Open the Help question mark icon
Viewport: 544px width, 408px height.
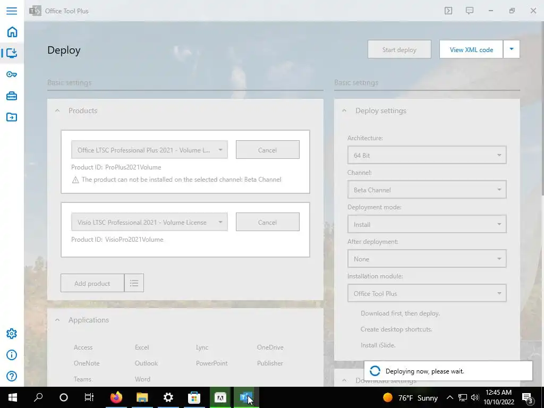pyautogui.click(x=12, y=376)
